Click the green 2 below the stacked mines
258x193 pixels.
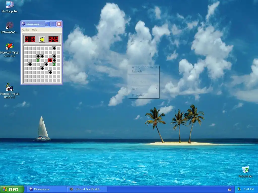tap(54, 64)
